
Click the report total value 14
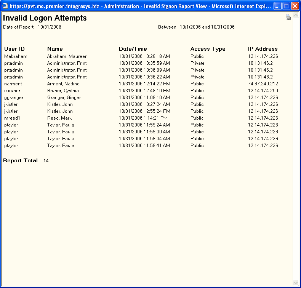46,161
